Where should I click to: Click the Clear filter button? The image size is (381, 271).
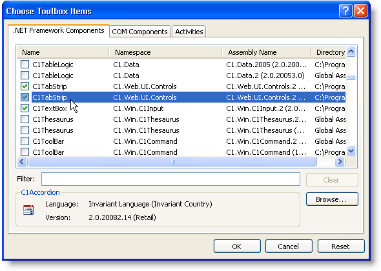click(x=332, y=179)
